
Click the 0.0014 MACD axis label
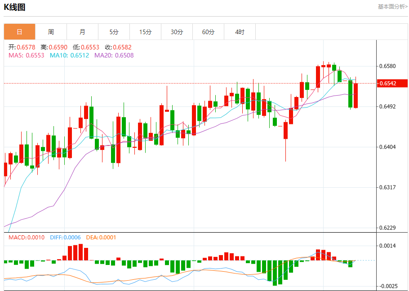tap(387, 246)
